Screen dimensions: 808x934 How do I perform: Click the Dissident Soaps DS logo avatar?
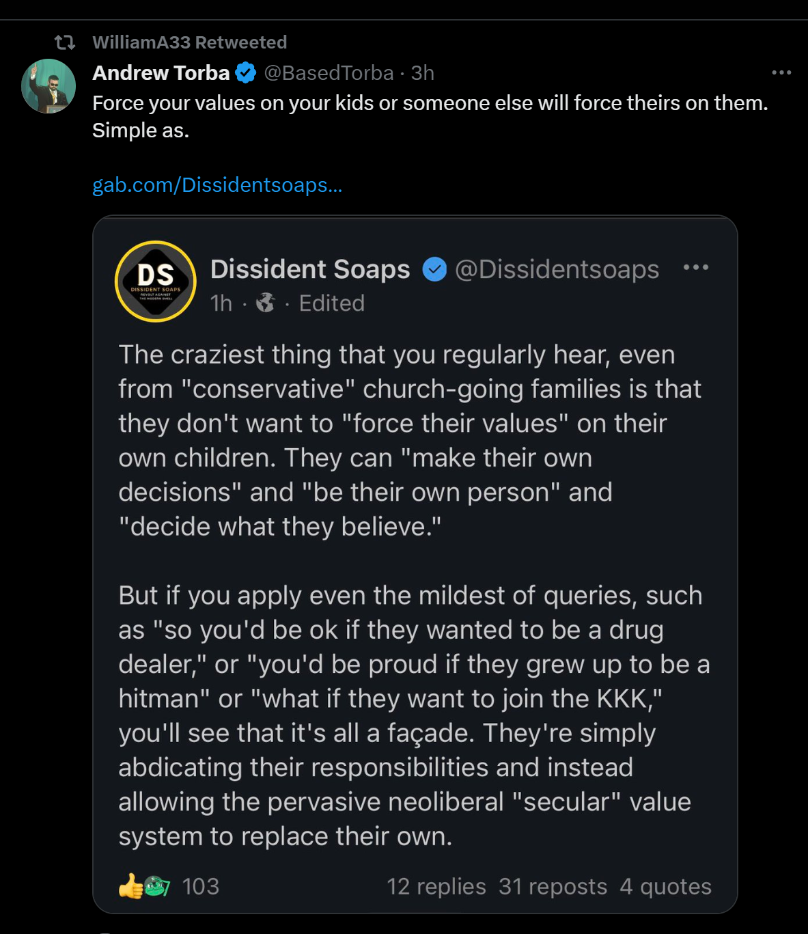coord(156,281)
